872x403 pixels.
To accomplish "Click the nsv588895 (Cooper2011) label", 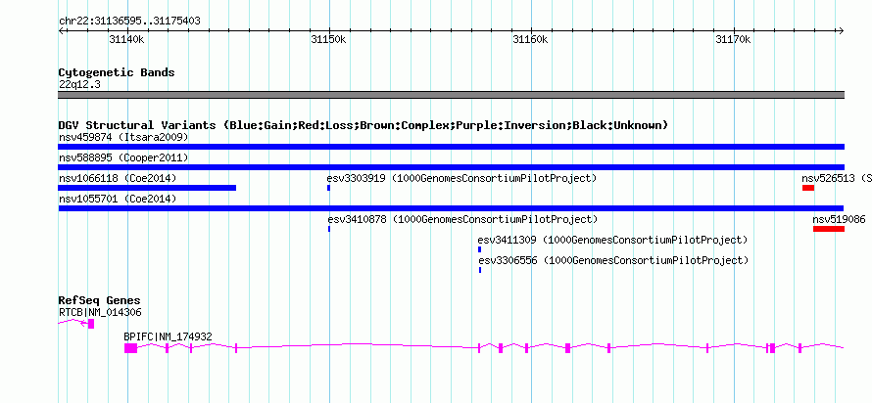I will pos(123,157).
